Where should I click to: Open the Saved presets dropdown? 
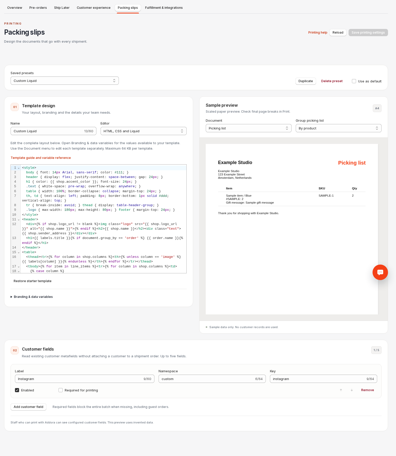click(x=64, y=81)
